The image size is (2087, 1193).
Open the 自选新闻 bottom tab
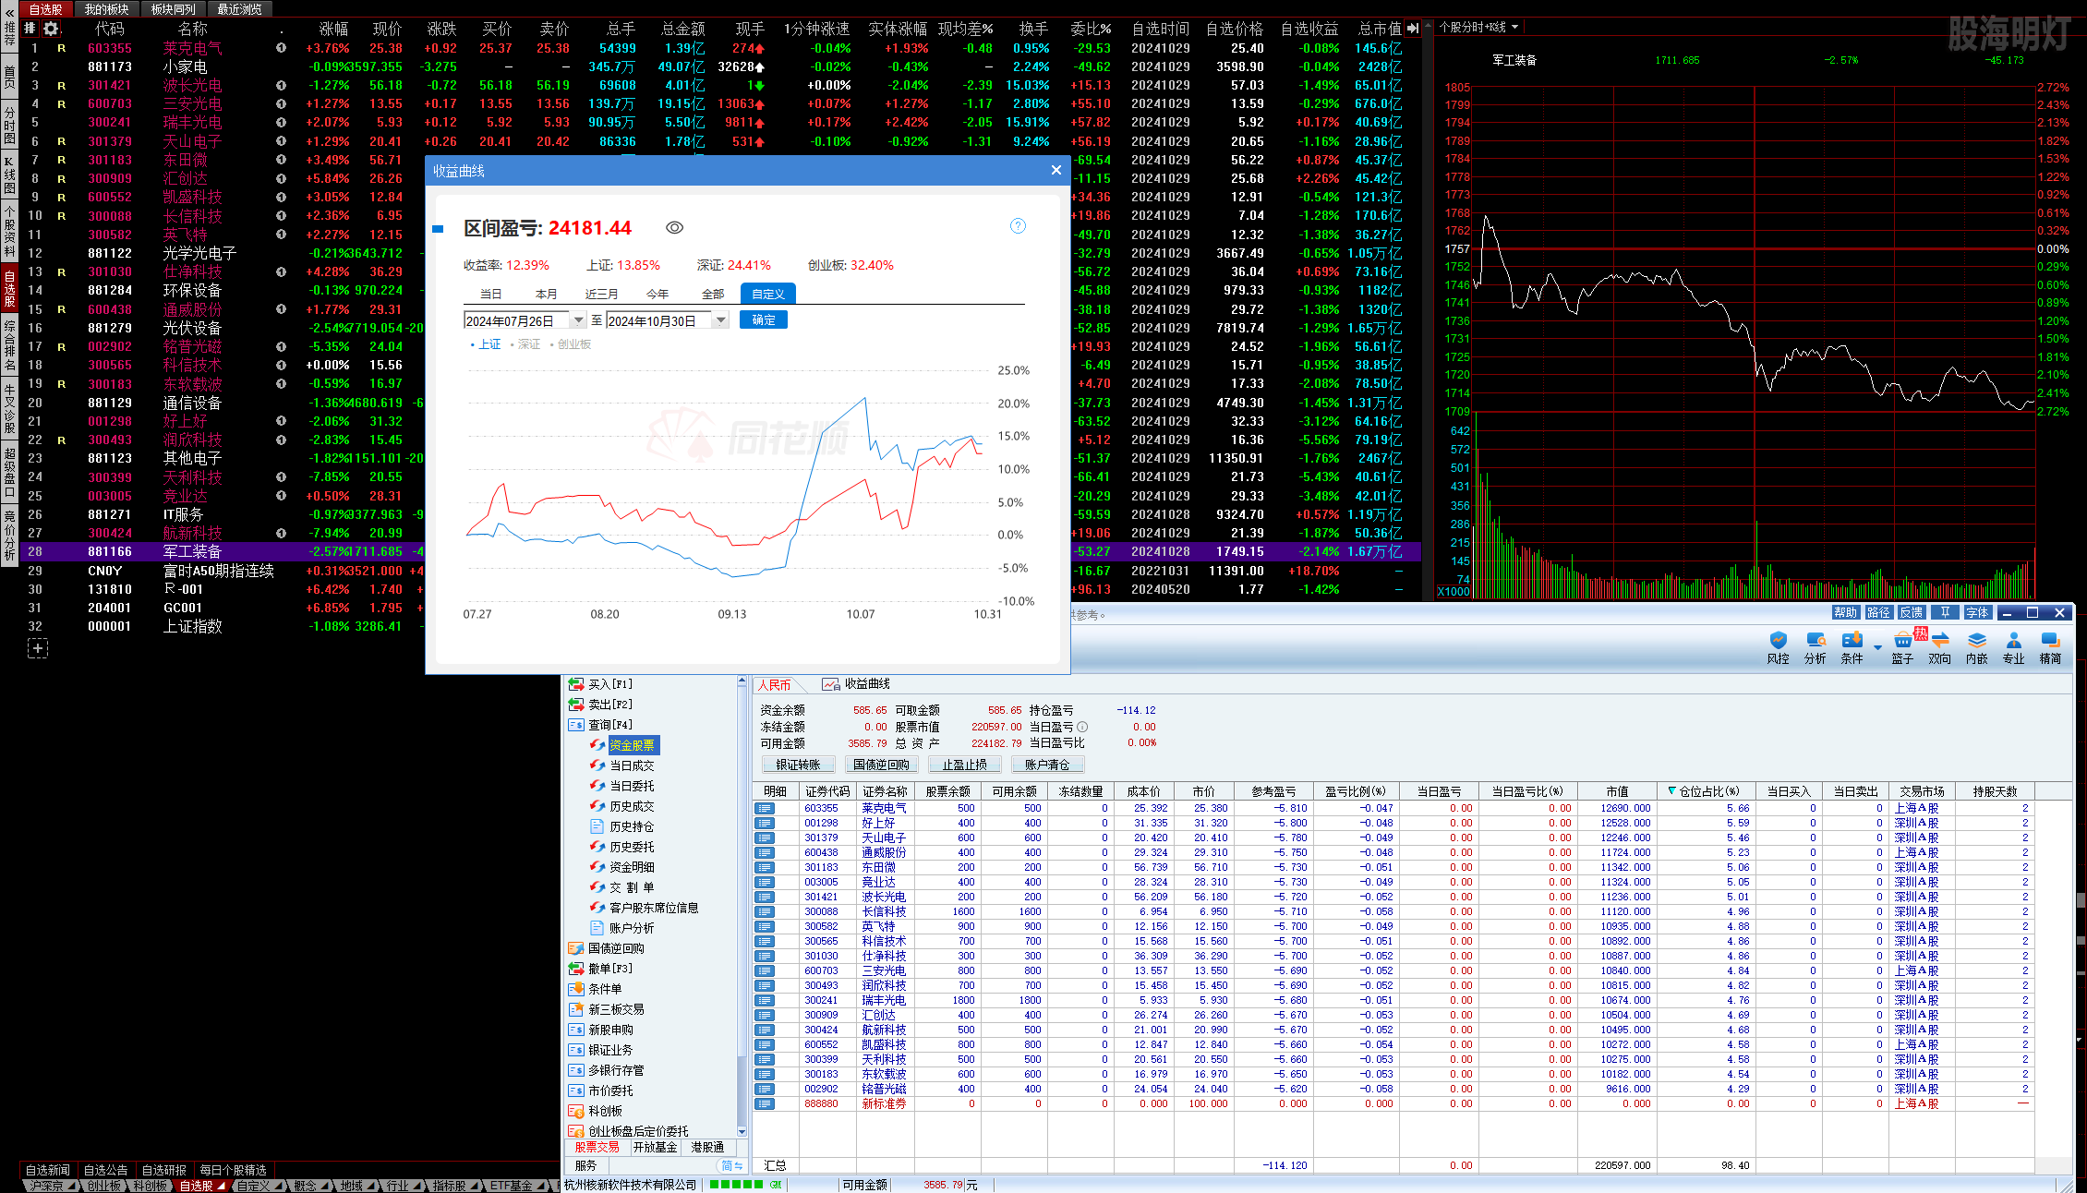[x=47, y=1170]
